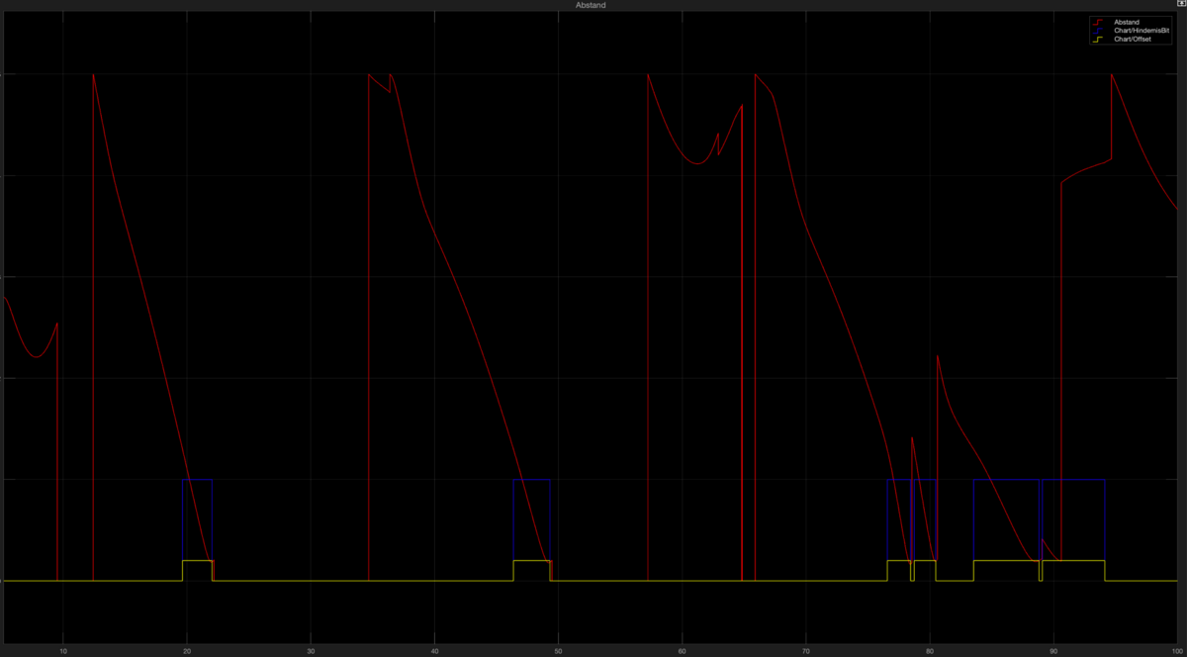Click x-axis tick label 10
This screenshot has height=657, width=1187.
click(63, 651)
